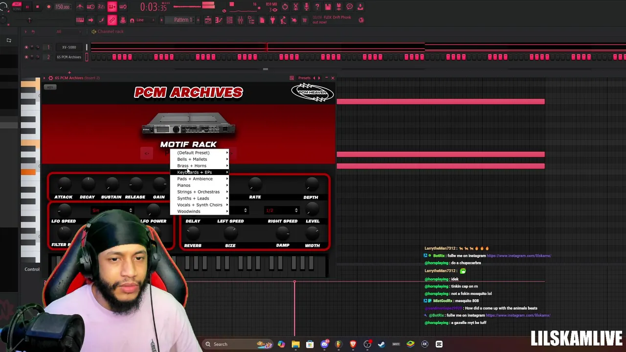626x352 pixels.
Task: Click the microphone one-click recording icon
Action: (306, 7)
